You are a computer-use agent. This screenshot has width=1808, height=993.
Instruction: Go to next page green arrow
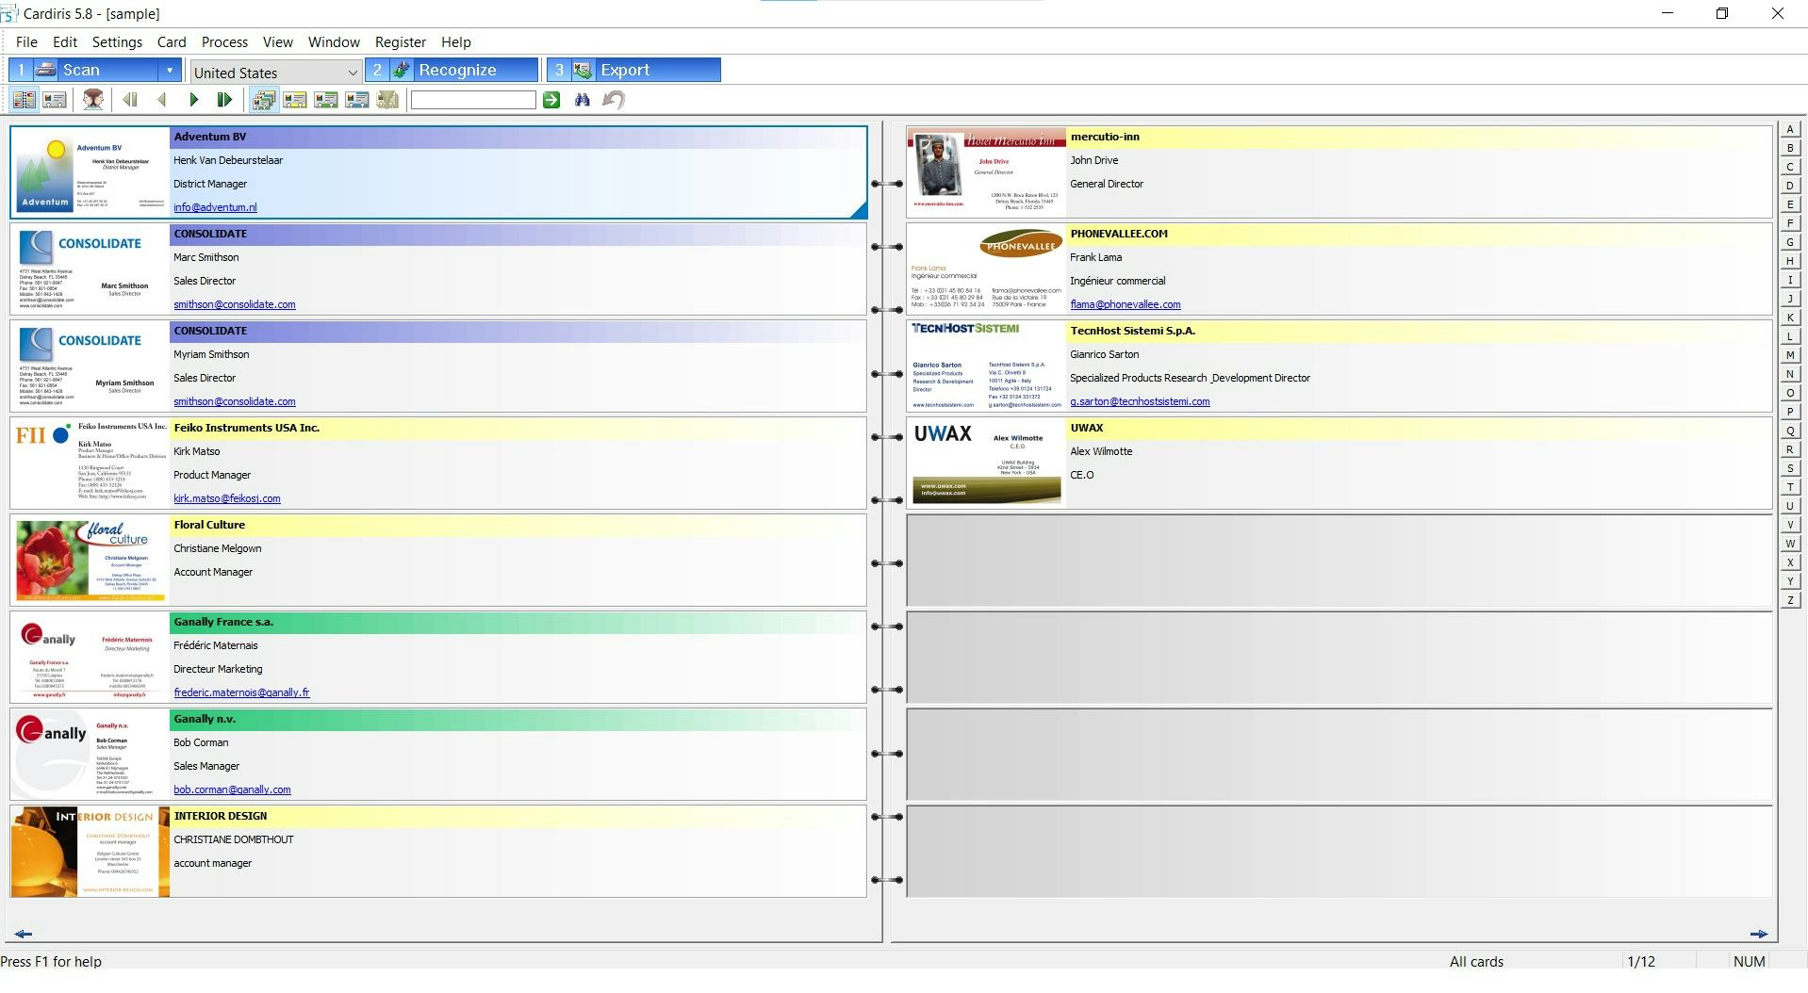pos(193,100)
